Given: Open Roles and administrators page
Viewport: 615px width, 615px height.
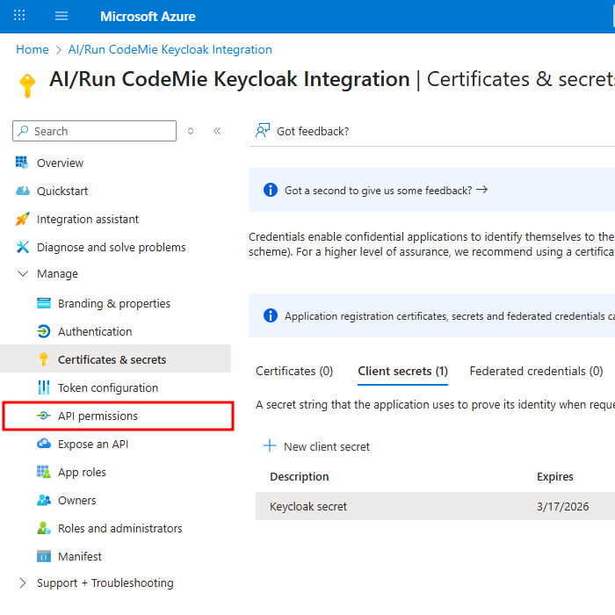Looking at the screenshot, I should 120,528.
